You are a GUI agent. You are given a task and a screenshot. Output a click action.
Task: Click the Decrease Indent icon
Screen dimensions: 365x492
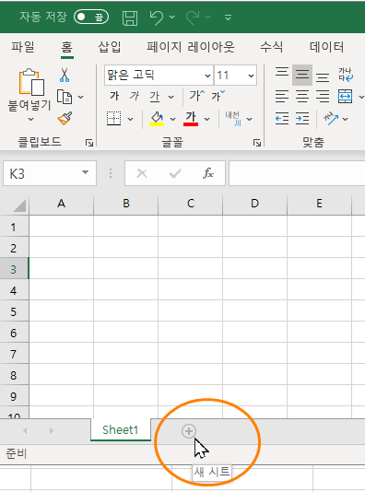click(282, 119)
